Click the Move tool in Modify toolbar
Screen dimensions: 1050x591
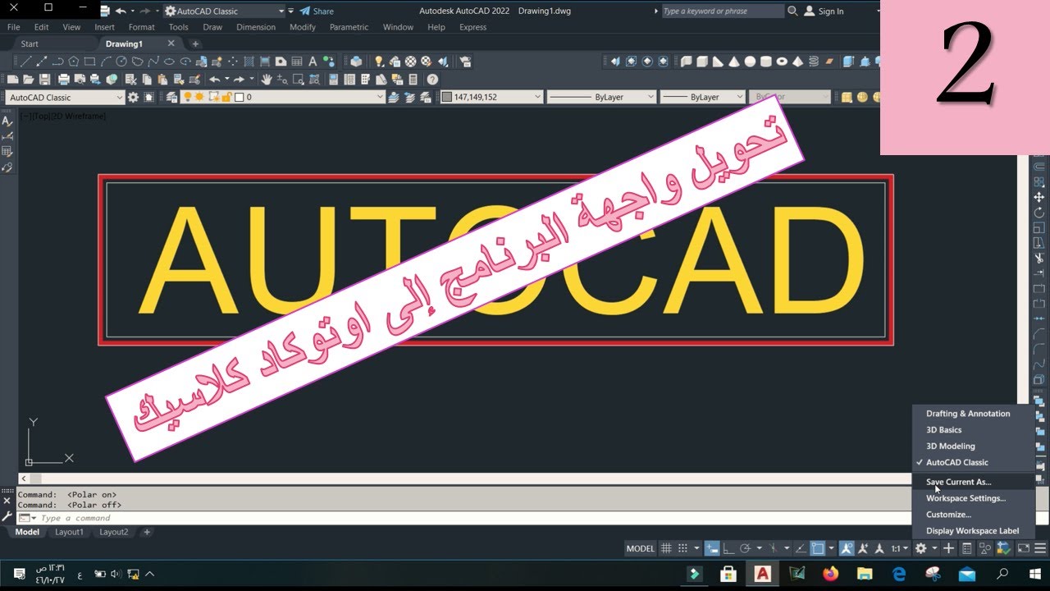pyautogui.click(x=1039, y=197)
